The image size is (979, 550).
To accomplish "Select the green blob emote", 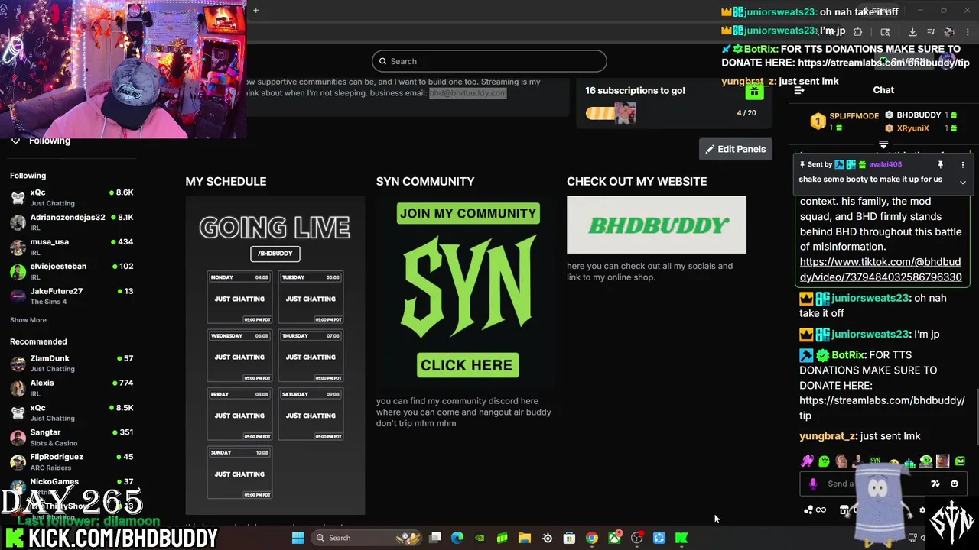I will pos(824,461).
